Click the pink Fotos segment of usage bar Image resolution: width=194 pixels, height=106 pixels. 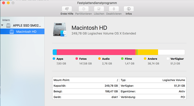(x=96, y=52)
